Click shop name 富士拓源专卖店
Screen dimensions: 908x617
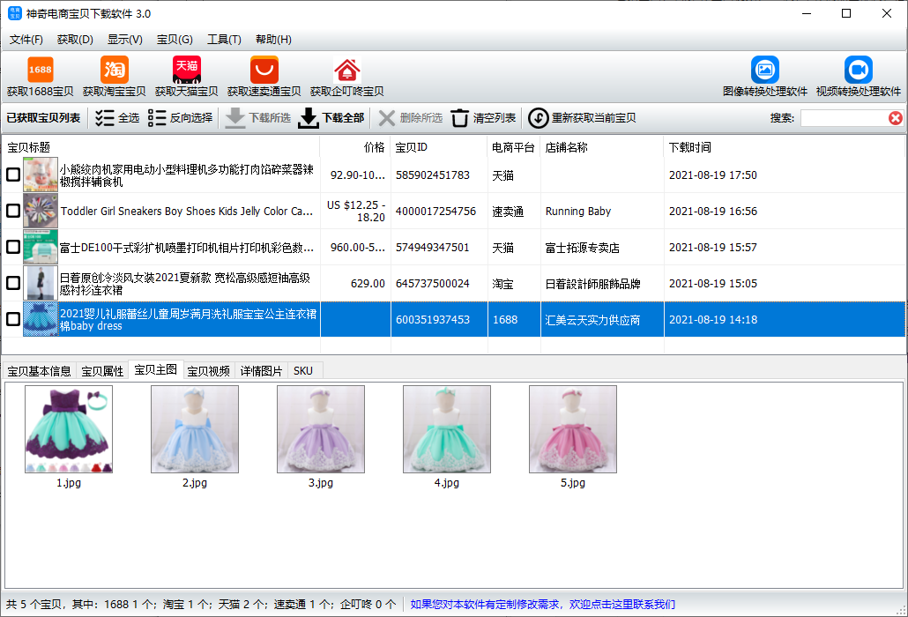(x=582, y=248)
